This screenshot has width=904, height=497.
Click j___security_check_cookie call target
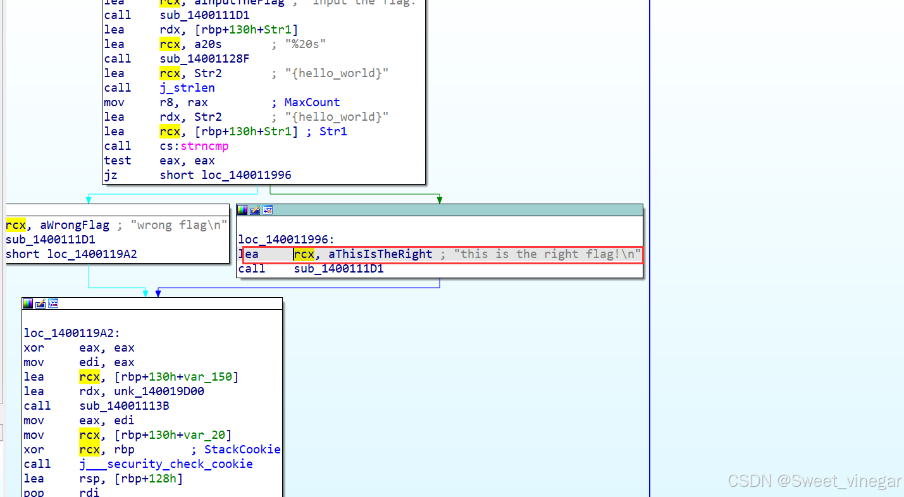[166, 463]
